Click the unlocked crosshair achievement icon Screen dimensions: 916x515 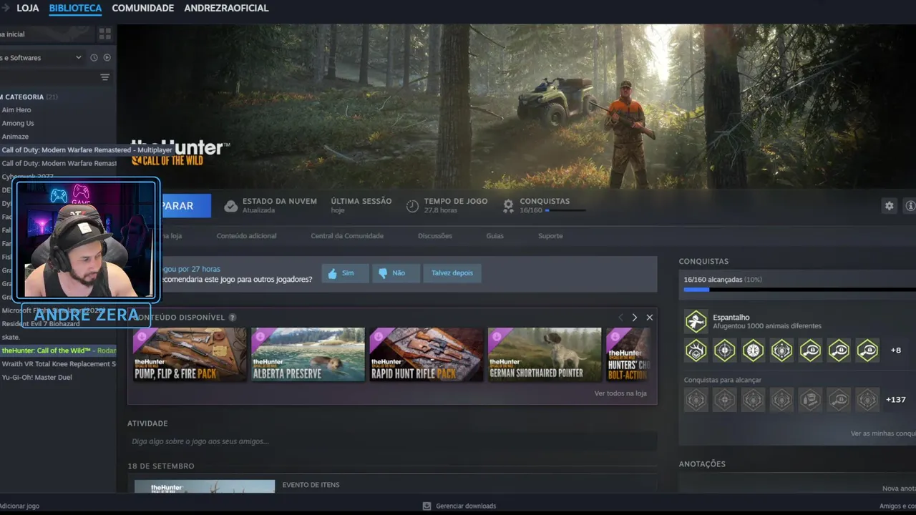(724, 350)
